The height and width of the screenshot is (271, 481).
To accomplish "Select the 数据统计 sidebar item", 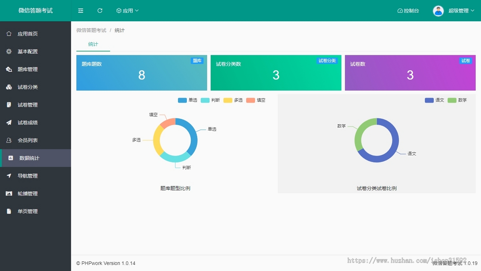I will pos(35,158).
